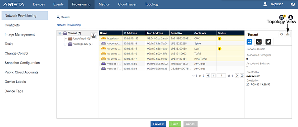Click the Cancel button
298x127 pixels.
(190, 124)
